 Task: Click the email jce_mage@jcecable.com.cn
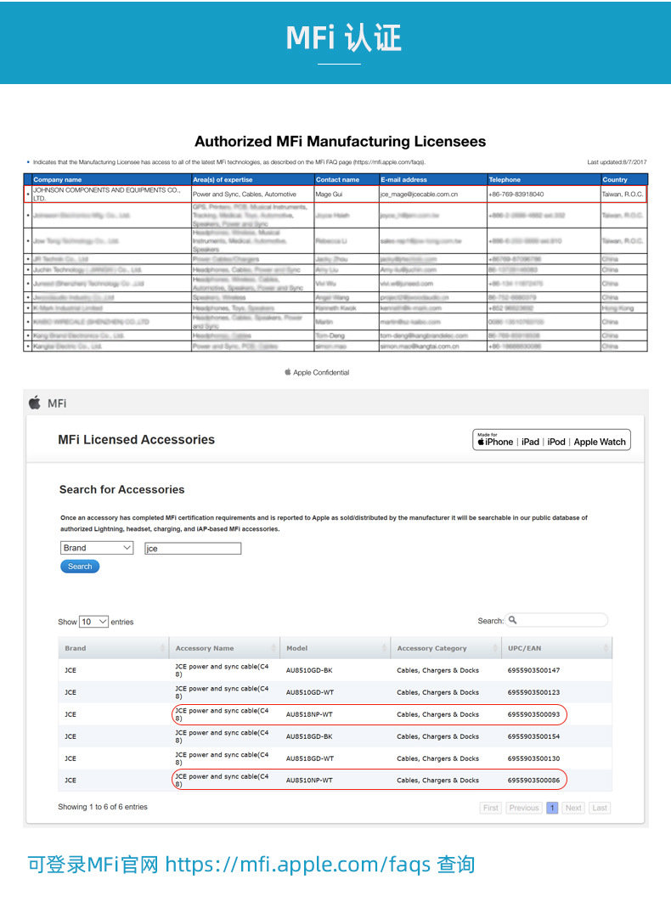click(x=419, y=194)
